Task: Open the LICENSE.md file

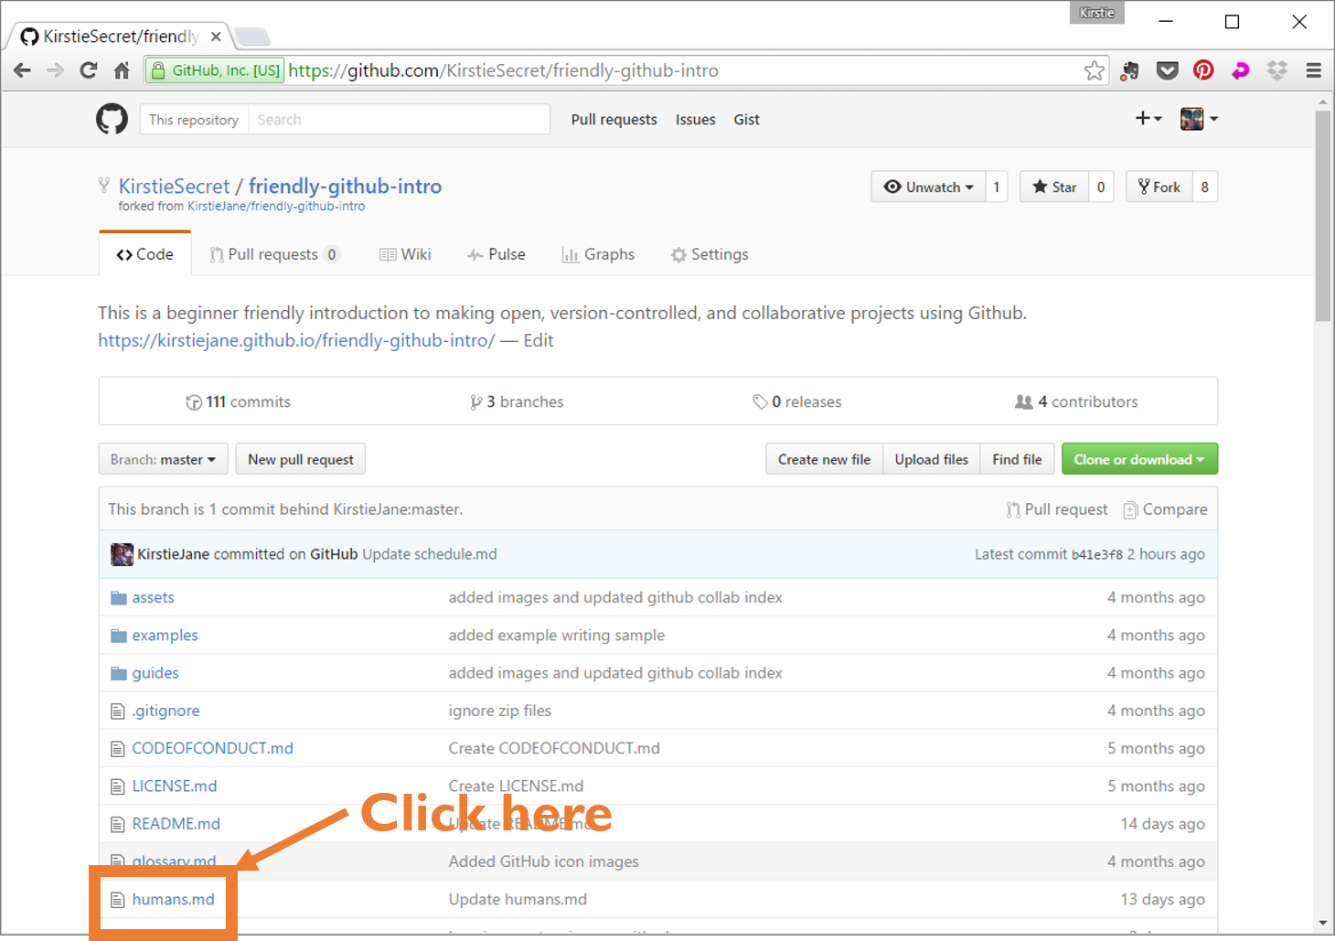Action: [175, 786]
